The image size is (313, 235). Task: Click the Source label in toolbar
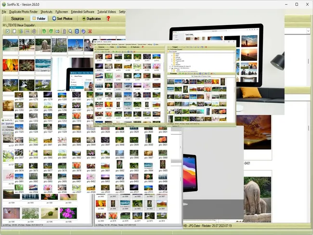(x=17, y=19)
